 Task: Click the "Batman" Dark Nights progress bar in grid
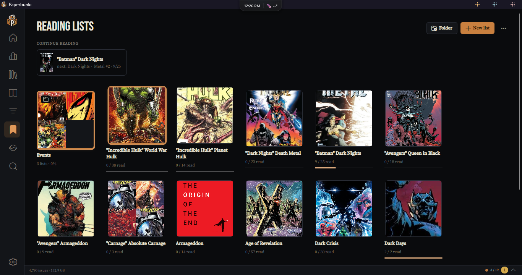pyautogui.click(x=344, y=168)
